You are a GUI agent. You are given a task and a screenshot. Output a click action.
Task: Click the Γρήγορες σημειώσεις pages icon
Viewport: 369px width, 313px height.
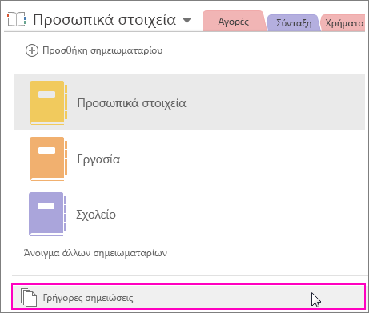point(29,297)
